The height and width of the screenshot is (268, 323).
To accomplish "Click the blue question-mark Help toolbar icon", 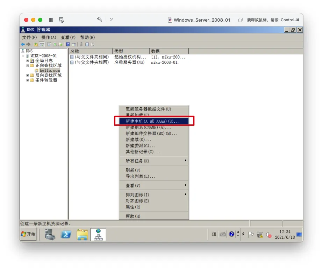I will coord(68,44).
